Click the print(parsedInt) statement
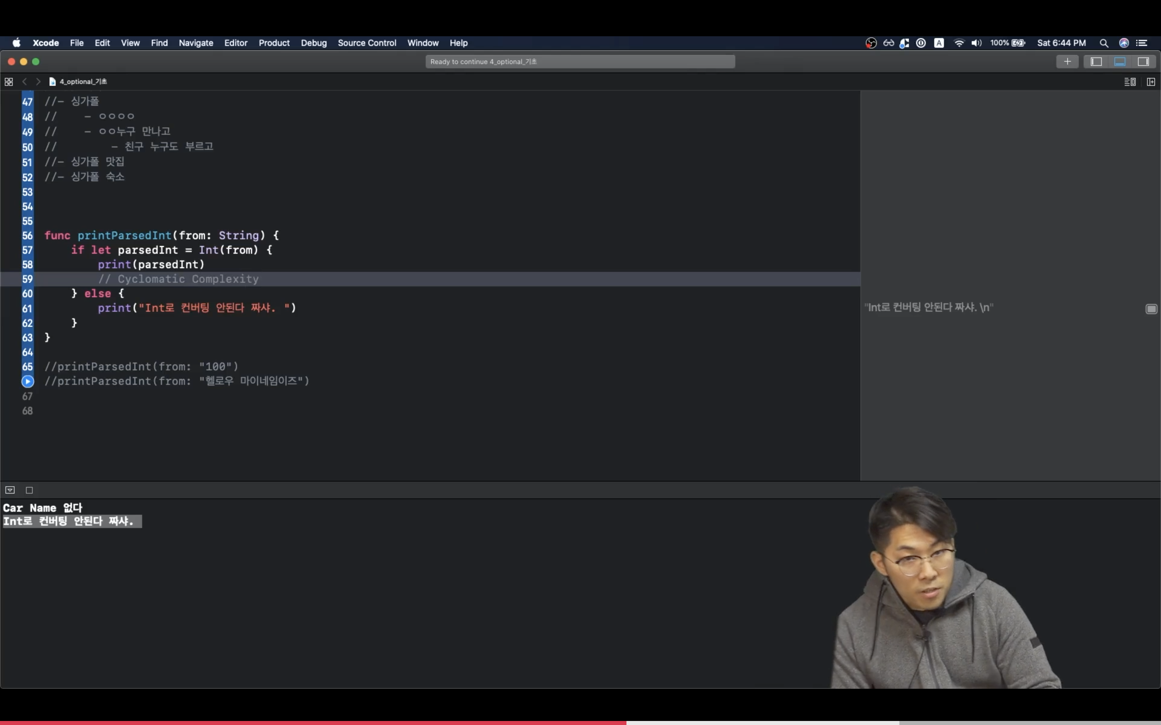Image resolution: width=1161 pixels, height=725 pixels. (x=151, y=264)
